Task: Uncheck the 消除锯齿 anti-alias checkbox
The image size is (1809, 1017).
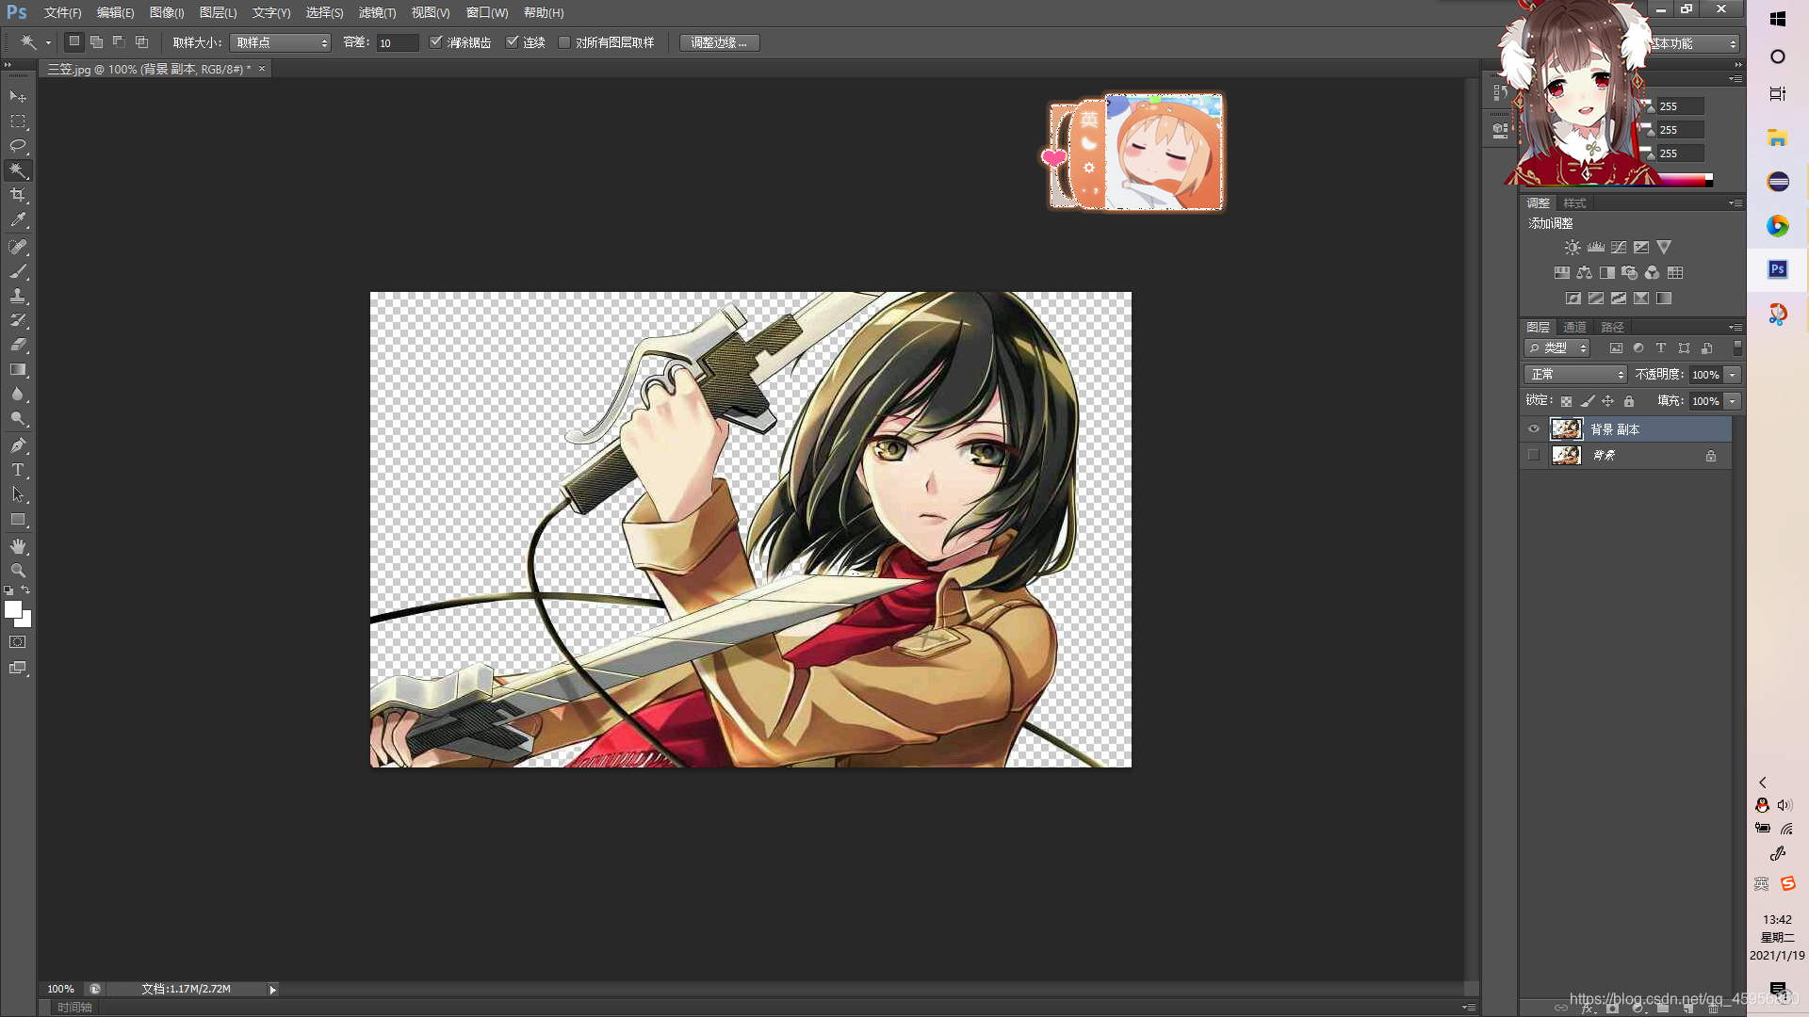Action: coord(436,42)
